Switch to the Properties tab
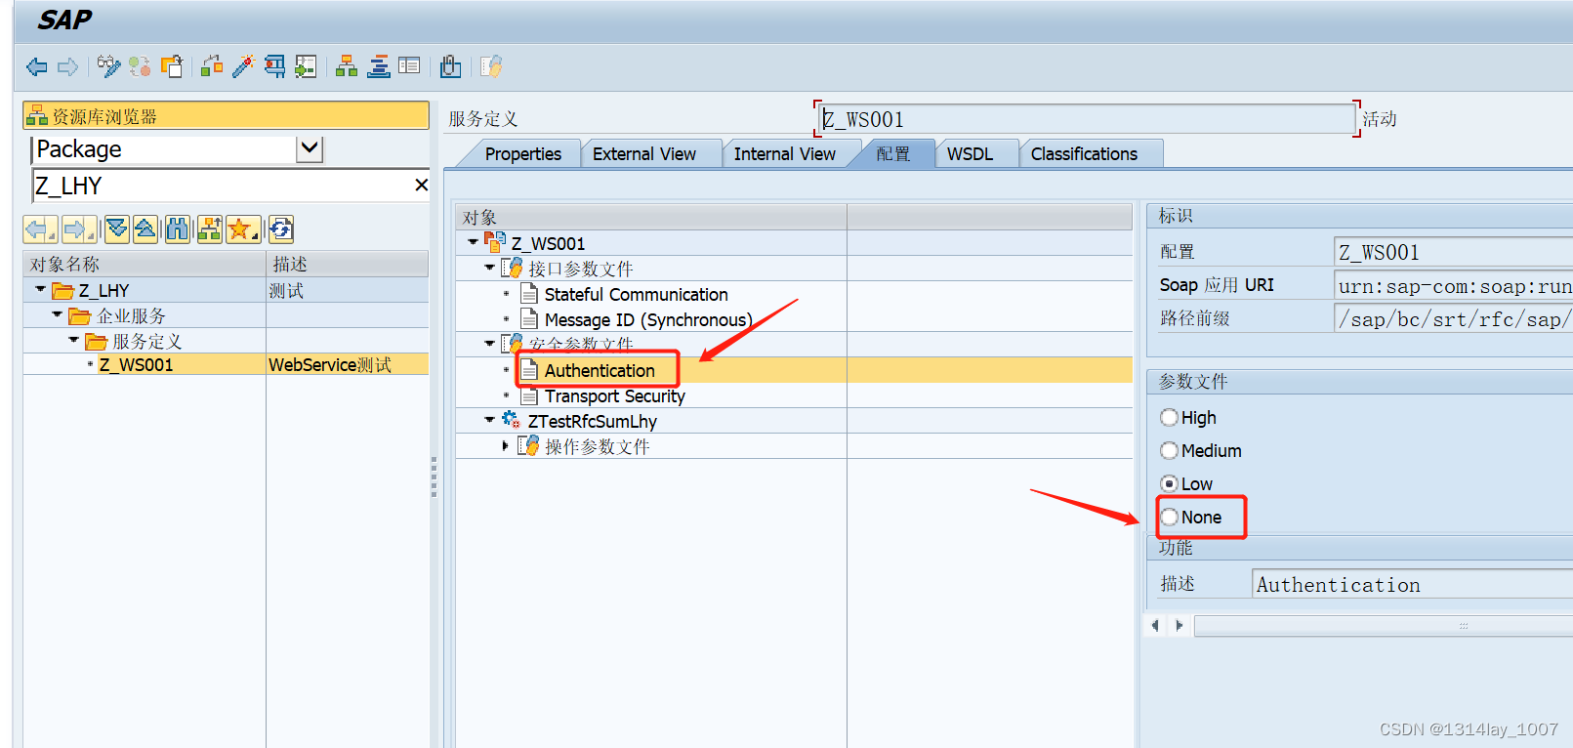The height and width of the screenshot is (748, 1573). point(522,154)
